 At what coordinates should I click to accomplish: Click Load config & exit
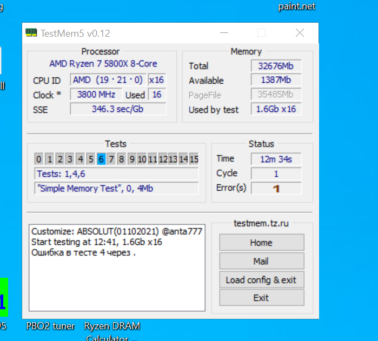262,279
